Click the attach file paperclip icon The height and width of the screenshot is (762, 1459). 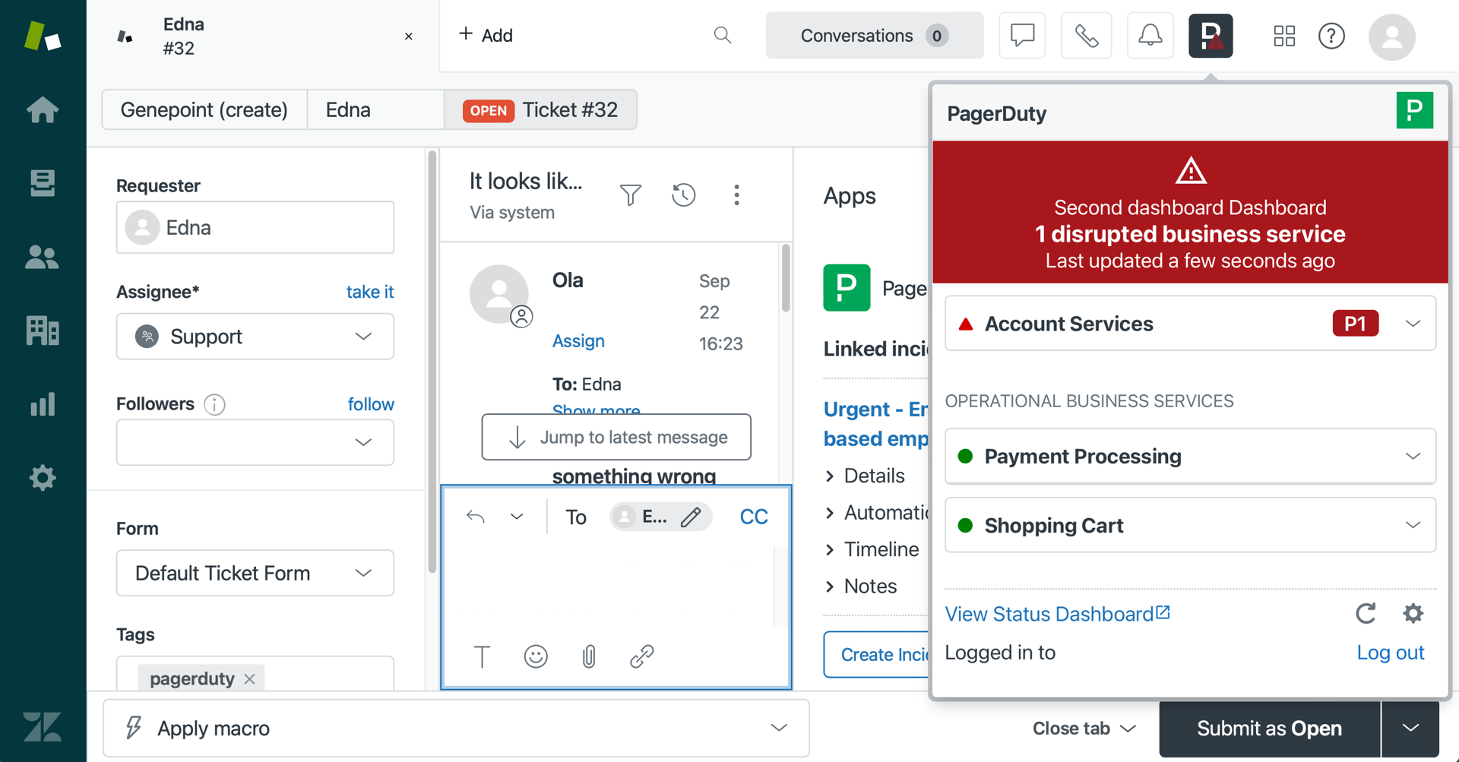[x=589, y=656]
